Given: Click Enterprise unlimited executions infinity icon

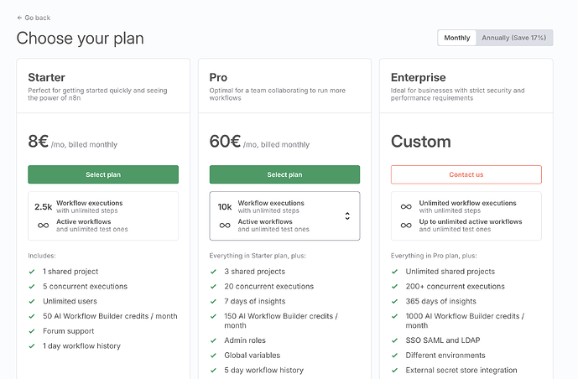Looking at the screenshot, I should click(x=406, y=206).
